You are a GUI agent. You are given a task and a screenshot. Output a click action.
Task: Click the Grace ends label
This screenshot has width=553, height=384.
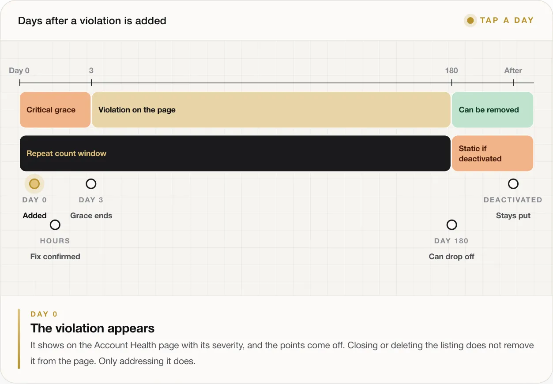tap(91, 216)
